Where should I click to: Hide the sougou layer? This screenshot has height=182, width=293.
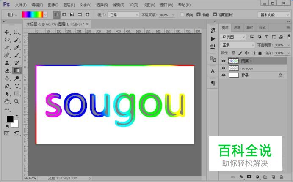pyautogui.click(x=224, y=68)
